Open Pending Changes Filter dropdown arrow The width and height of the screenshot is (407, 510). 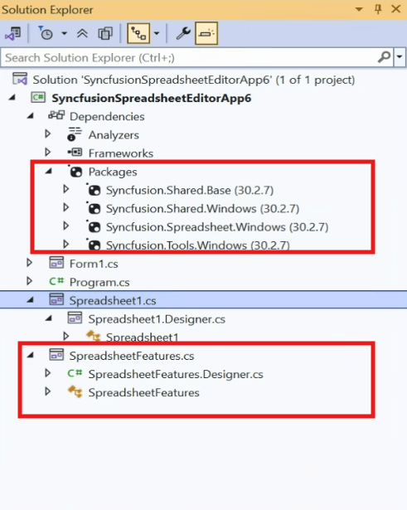(64, 33)
